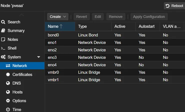Click the Certificates badge icon

click(8, 74)
